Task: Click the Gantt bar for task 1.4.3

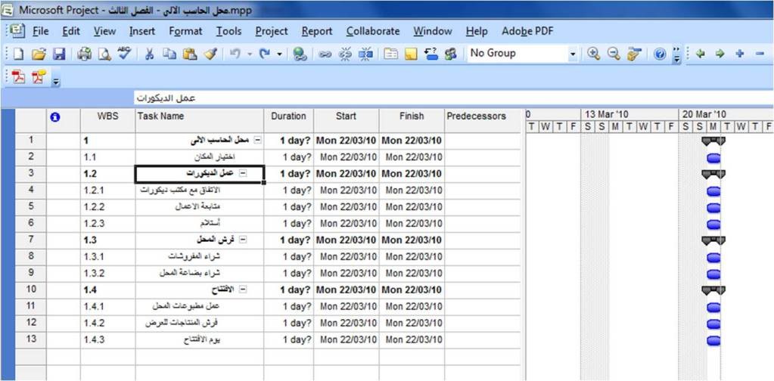Action: pos(713,340)
